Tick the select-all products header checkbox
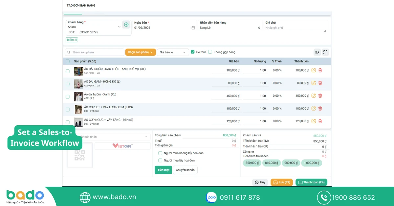 (x=68, y=61)
